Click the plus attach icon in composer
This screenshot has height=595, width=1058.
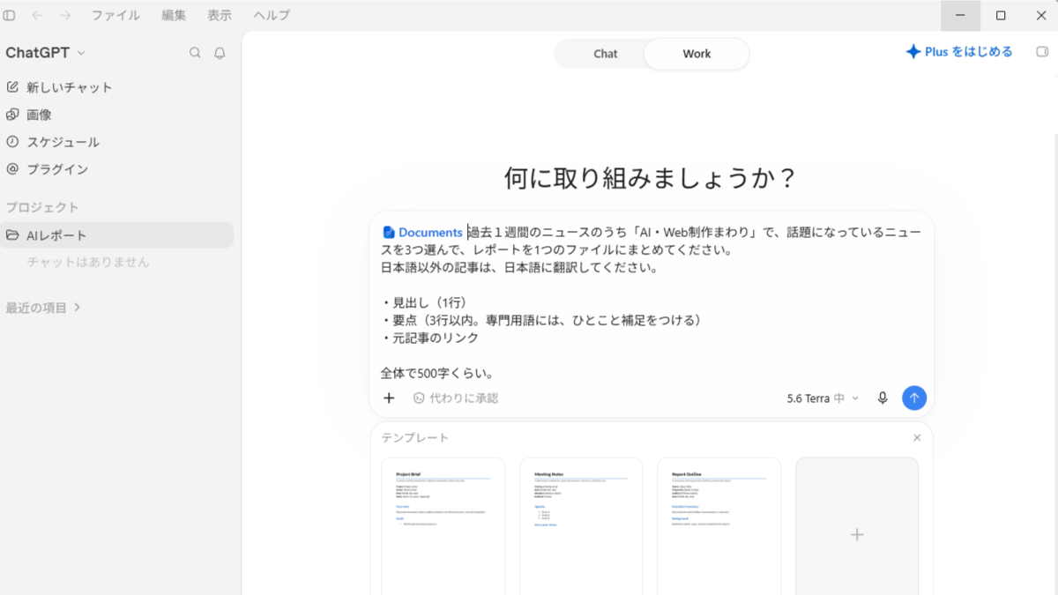click(x=389, y=398)
